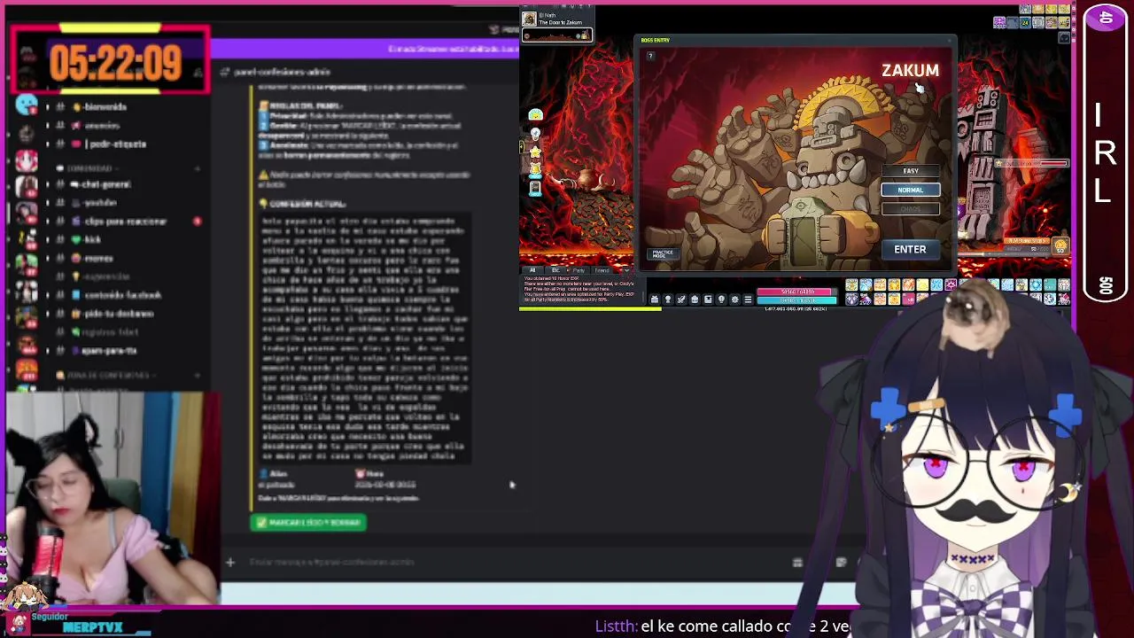Open the hamburger menu in MapleStory bar
The width and height of the screenshot is (1134, 638).
pyautogui.click(x=748, y=300)
